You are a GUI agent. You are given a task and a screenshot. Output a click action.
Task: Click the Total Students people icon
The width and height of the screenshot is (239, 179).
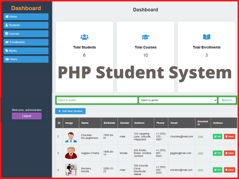tap(84, 36)
